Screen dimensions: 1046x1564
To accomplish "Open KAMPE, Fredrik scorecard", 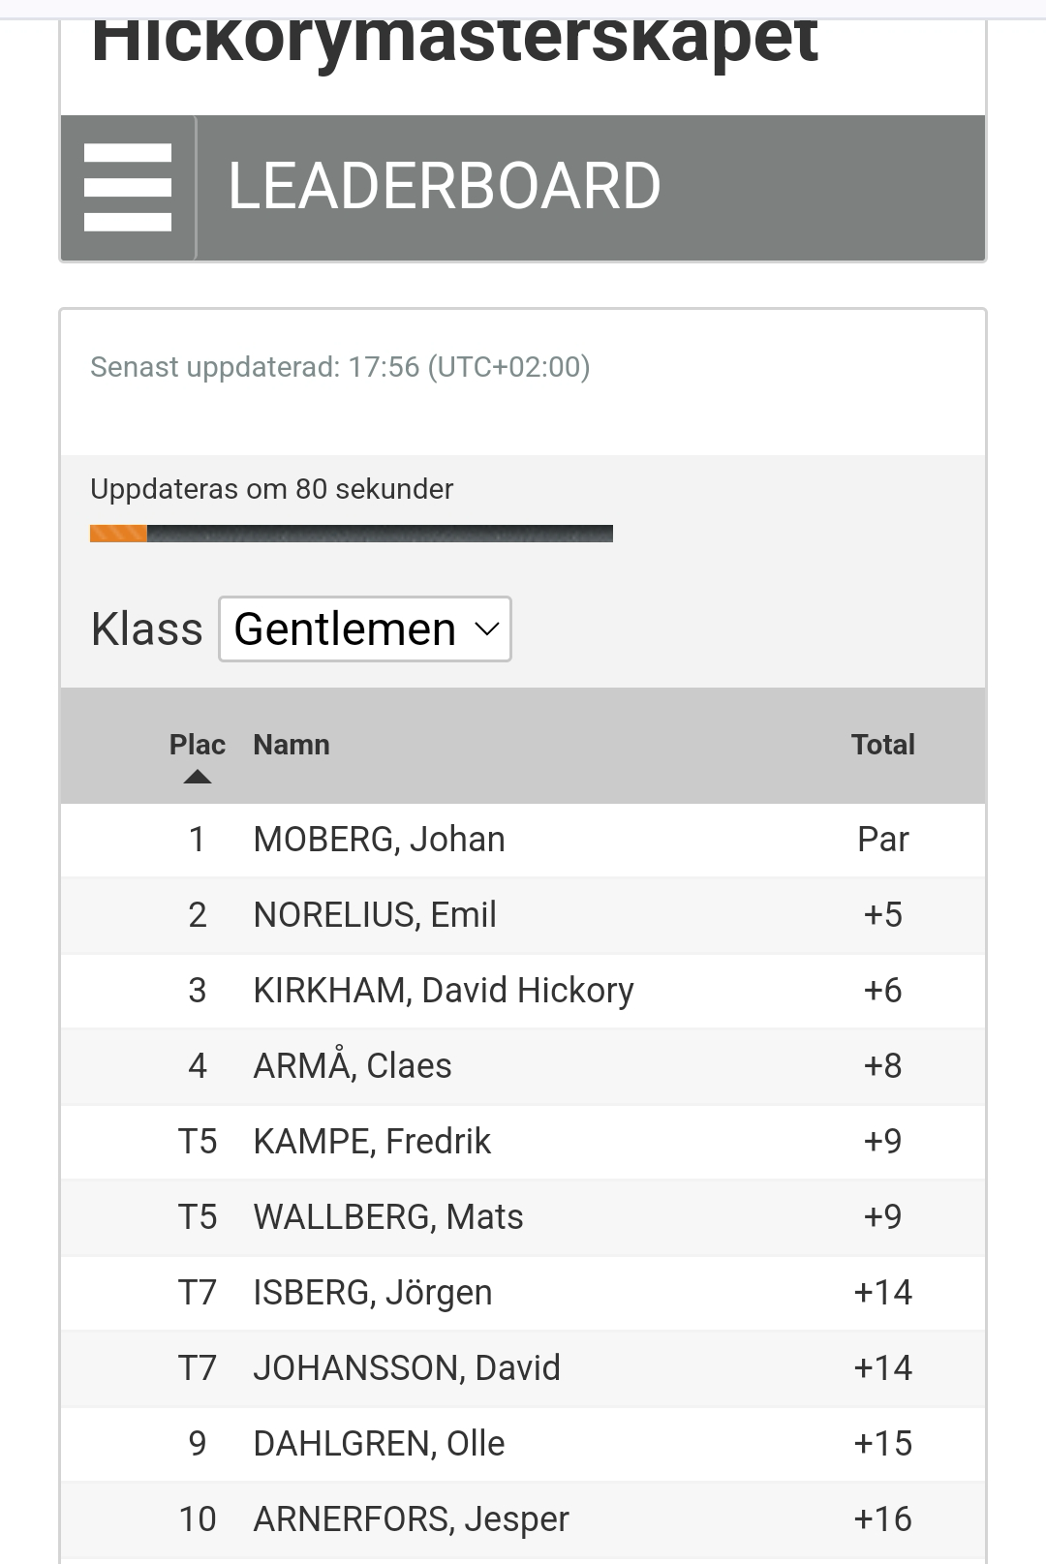I will coord(523,1142).
